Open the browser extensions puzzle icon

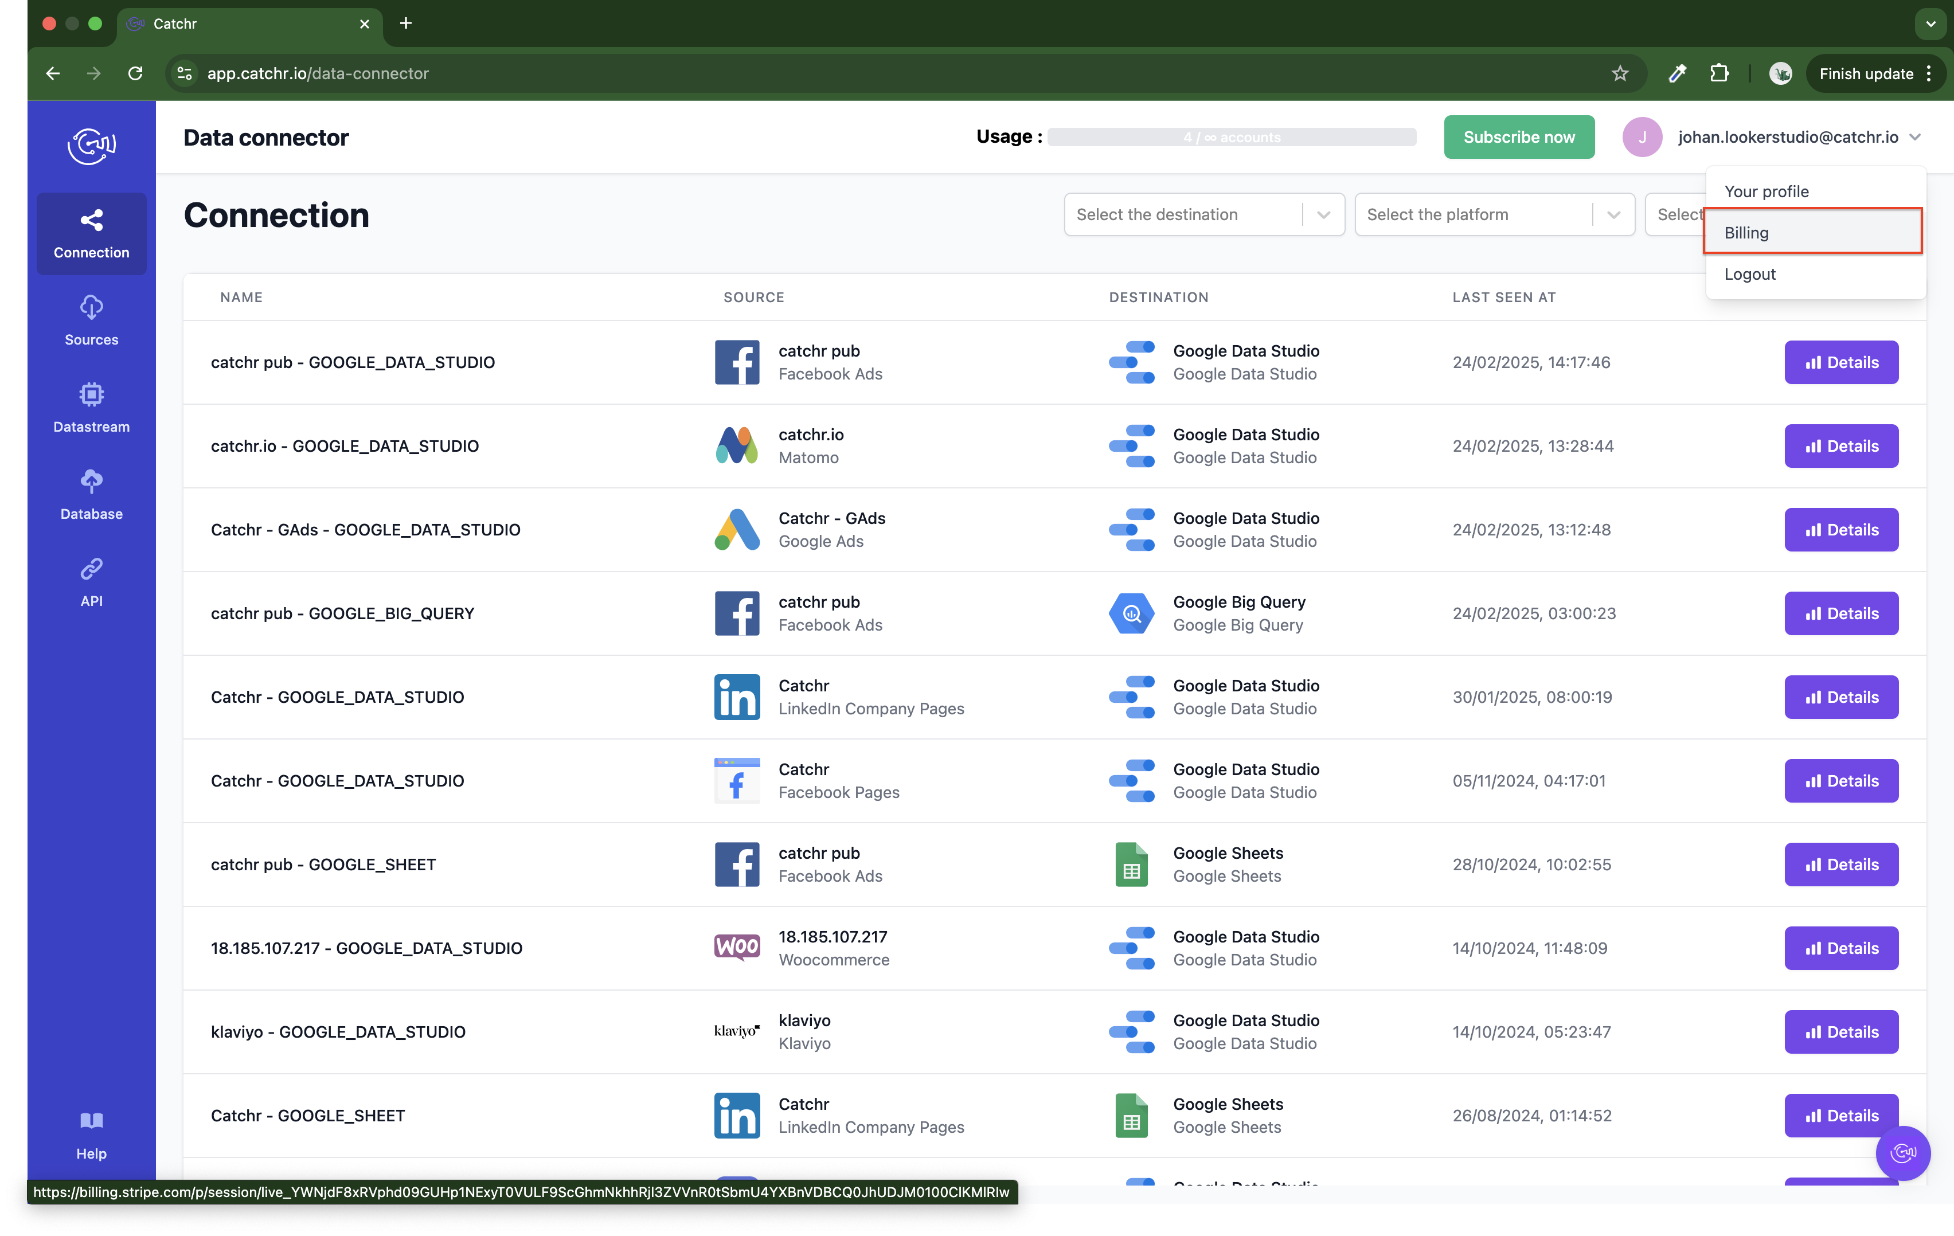click(1719, 73)
